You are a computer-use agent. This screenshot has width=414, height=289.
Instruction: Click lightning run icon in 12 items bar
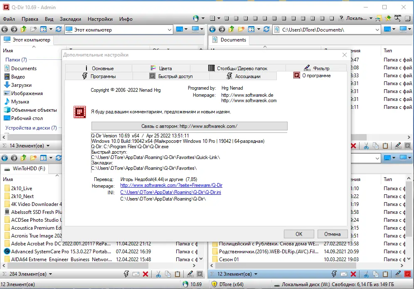[x=334, y=274]
